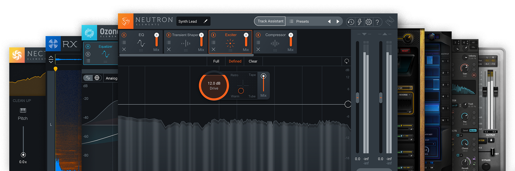Adjust the Exciter panel Mix slider
Screen dimensions: 515x171
[263, 83]
